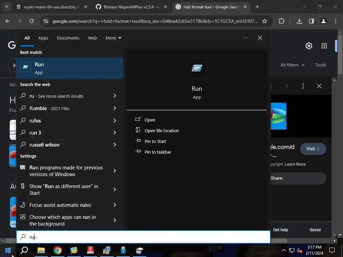Select Rumble - 2021 Film suggestion
The image size is (343, 257).
(49, 108)
